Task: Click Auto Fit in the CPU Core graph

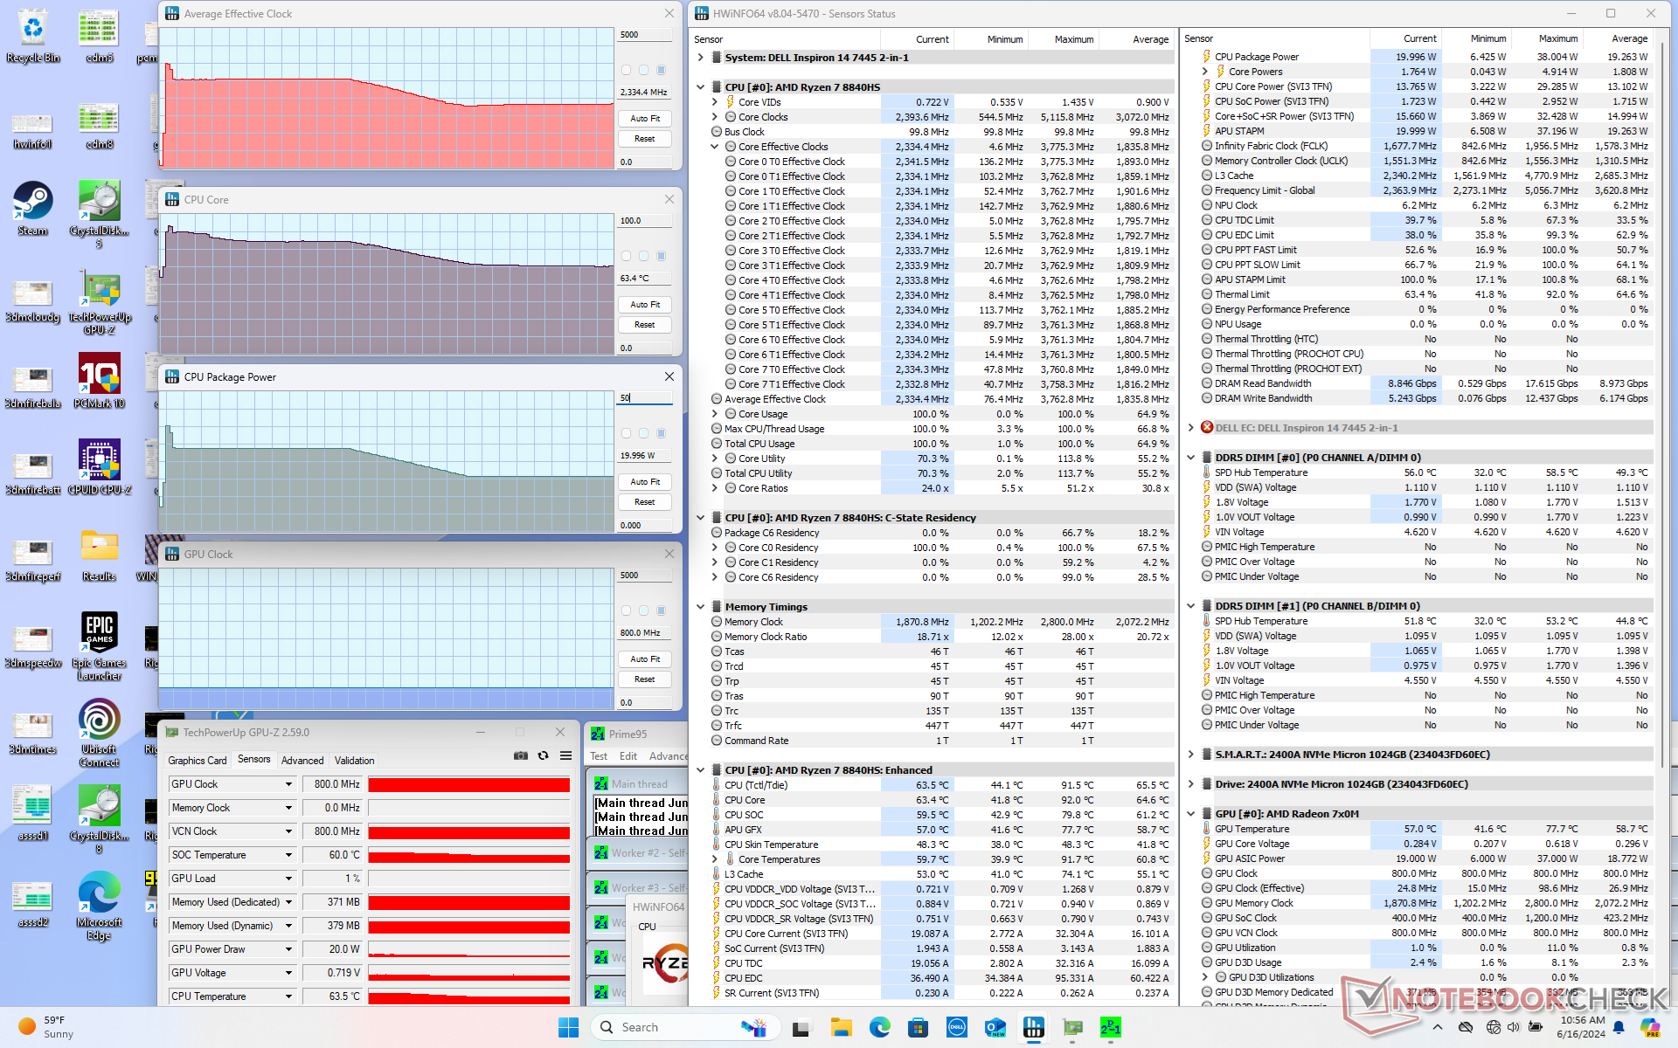Action: [645, 305]
